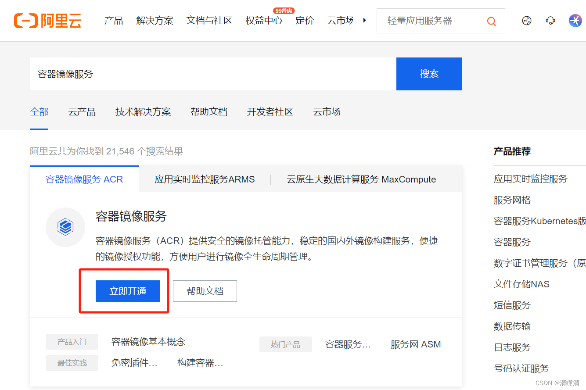Open the 定价 menu item

click(305, 21)
